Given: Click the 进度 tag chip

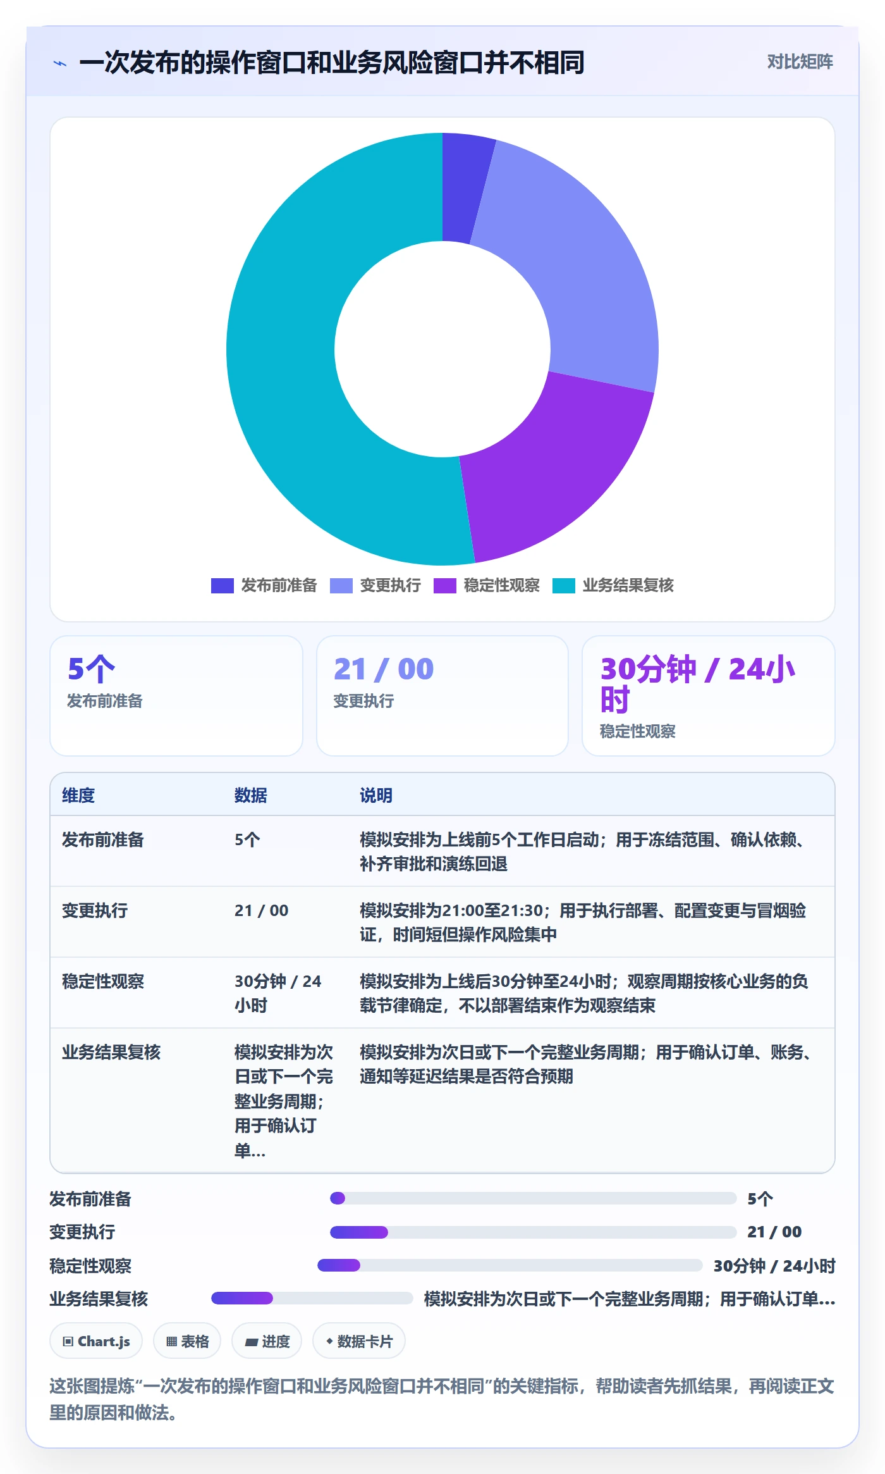Looking at the screenshot, I should coord(267,1341).
